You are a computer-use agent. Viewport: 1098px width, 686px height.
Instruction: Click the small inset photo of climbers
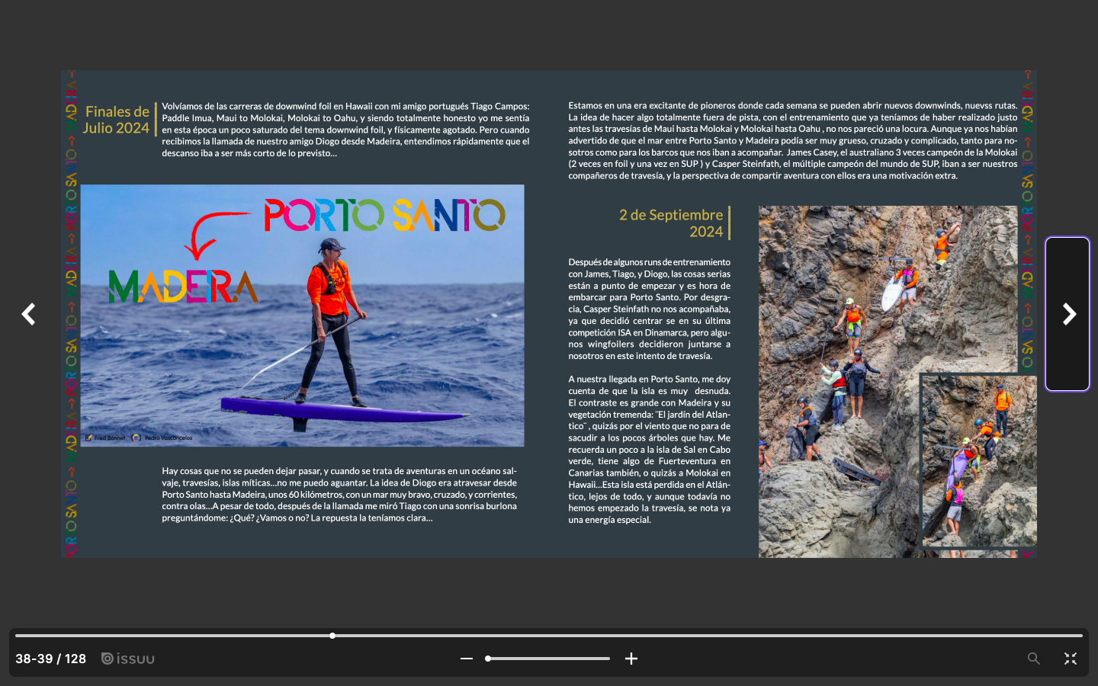coord(979,460)
